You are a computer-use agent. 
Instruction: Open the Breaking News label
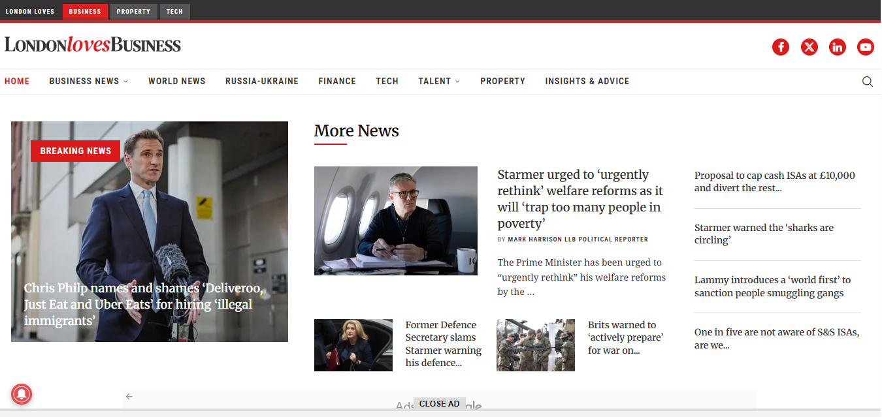point(76,151)
